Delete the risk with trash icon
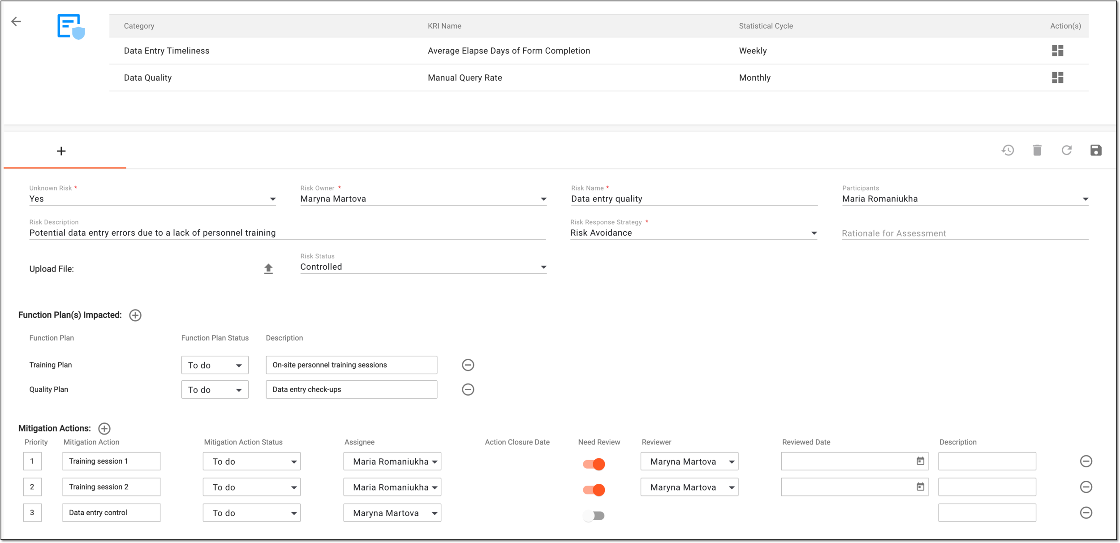The image size is (1120, 543). pyautogui.click(x=1037, y=150)
